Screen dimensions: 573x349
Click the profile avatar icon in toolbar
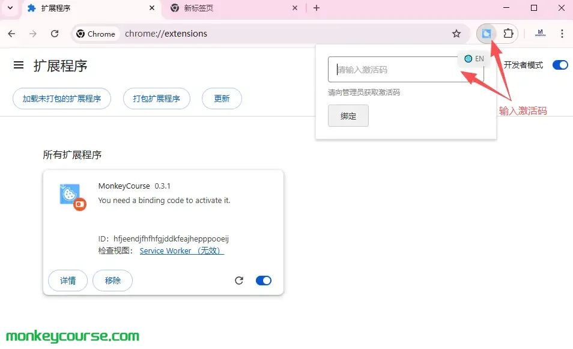tap(540, 34)
